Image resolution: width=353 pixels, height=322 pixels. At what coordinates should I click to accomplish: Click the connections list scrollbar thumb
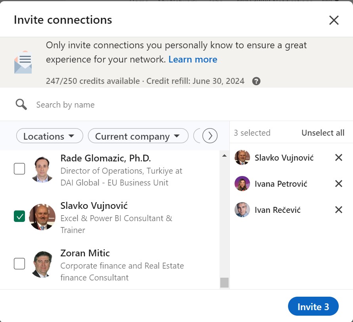pyautogui.click(x=225, y=282)
